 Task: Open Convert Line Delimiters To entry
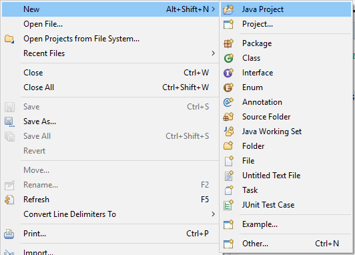tap(110, 214)
